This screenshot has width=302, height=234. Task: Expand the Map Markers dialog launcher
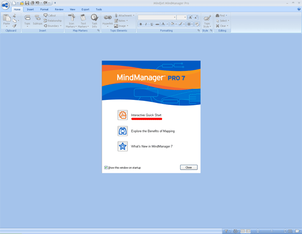(98, 30)
